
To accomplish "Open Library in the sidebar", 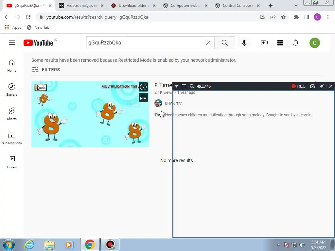I will (x=12, y=162).
